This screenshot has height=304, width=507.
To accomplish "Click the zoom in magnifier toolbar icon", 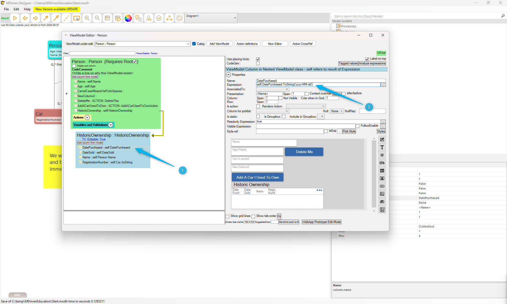I will (87, 18).
